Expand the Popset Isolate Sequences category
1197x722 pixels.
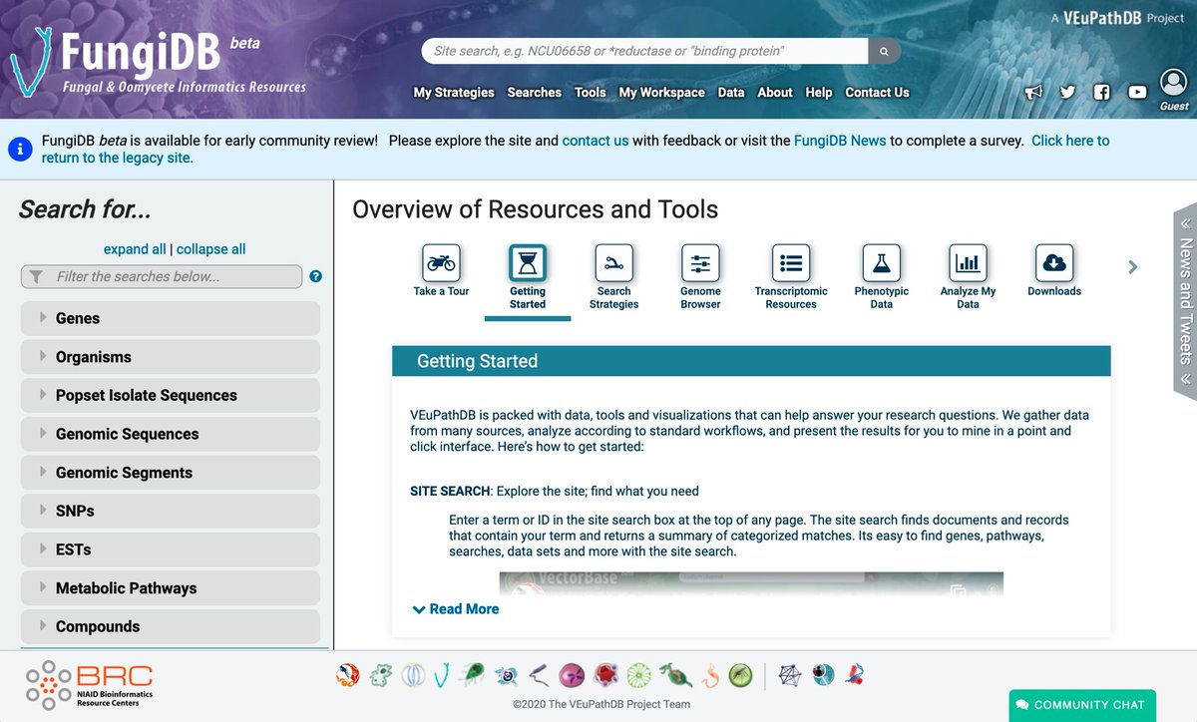click(171, 395)
